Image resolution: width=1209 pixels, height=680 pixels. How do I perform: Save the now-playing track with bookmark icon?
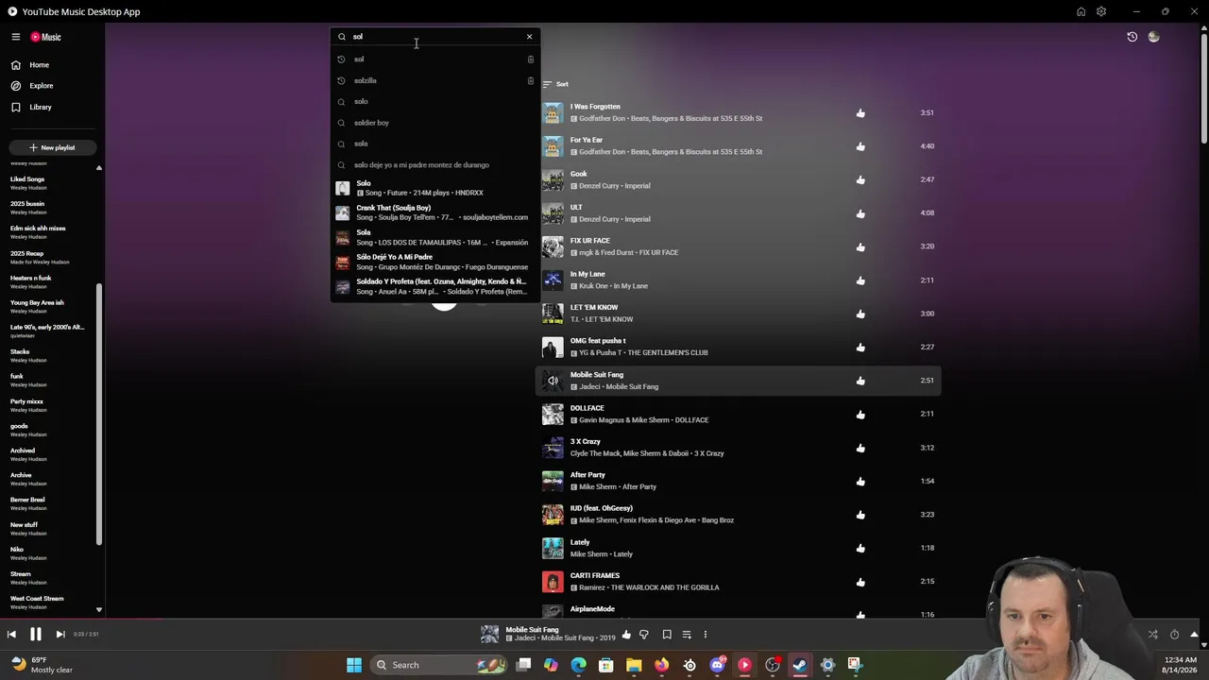(x=667, y=635)
